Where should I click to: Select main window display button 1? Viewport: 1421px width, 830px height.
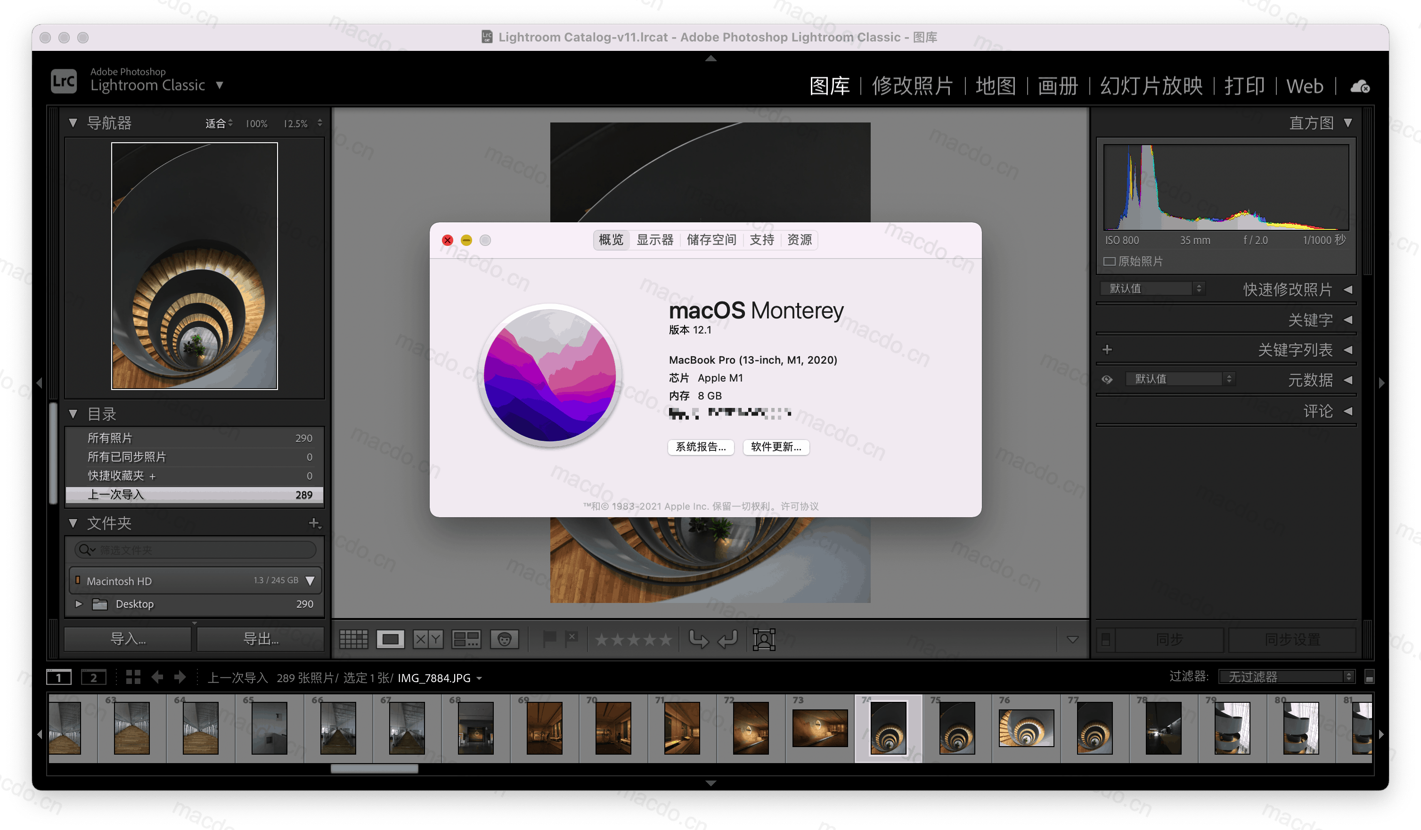point(58,677)
